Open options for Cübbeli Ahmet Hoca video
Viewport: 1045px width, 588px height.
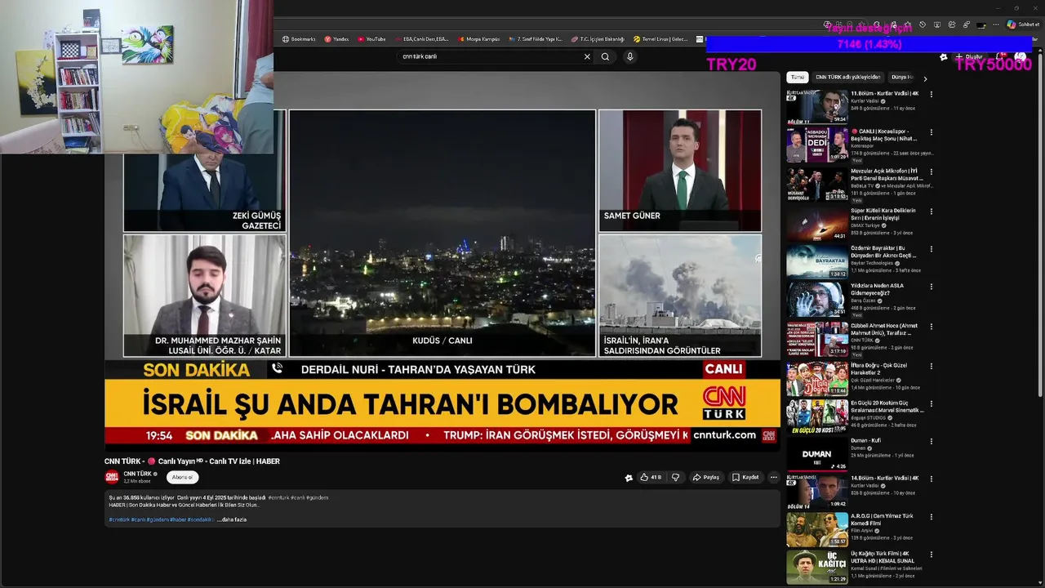(932, 326)
